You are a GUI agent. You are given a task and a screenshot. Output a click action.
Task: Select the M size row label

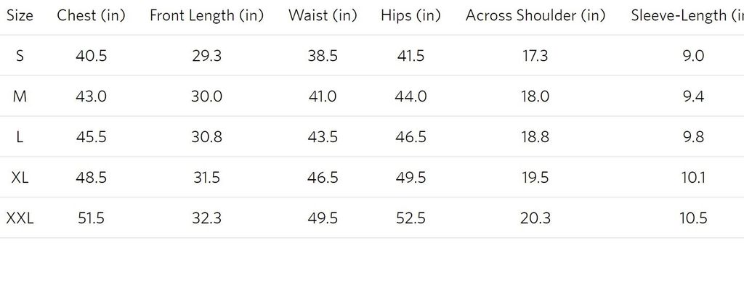[20, 96]
